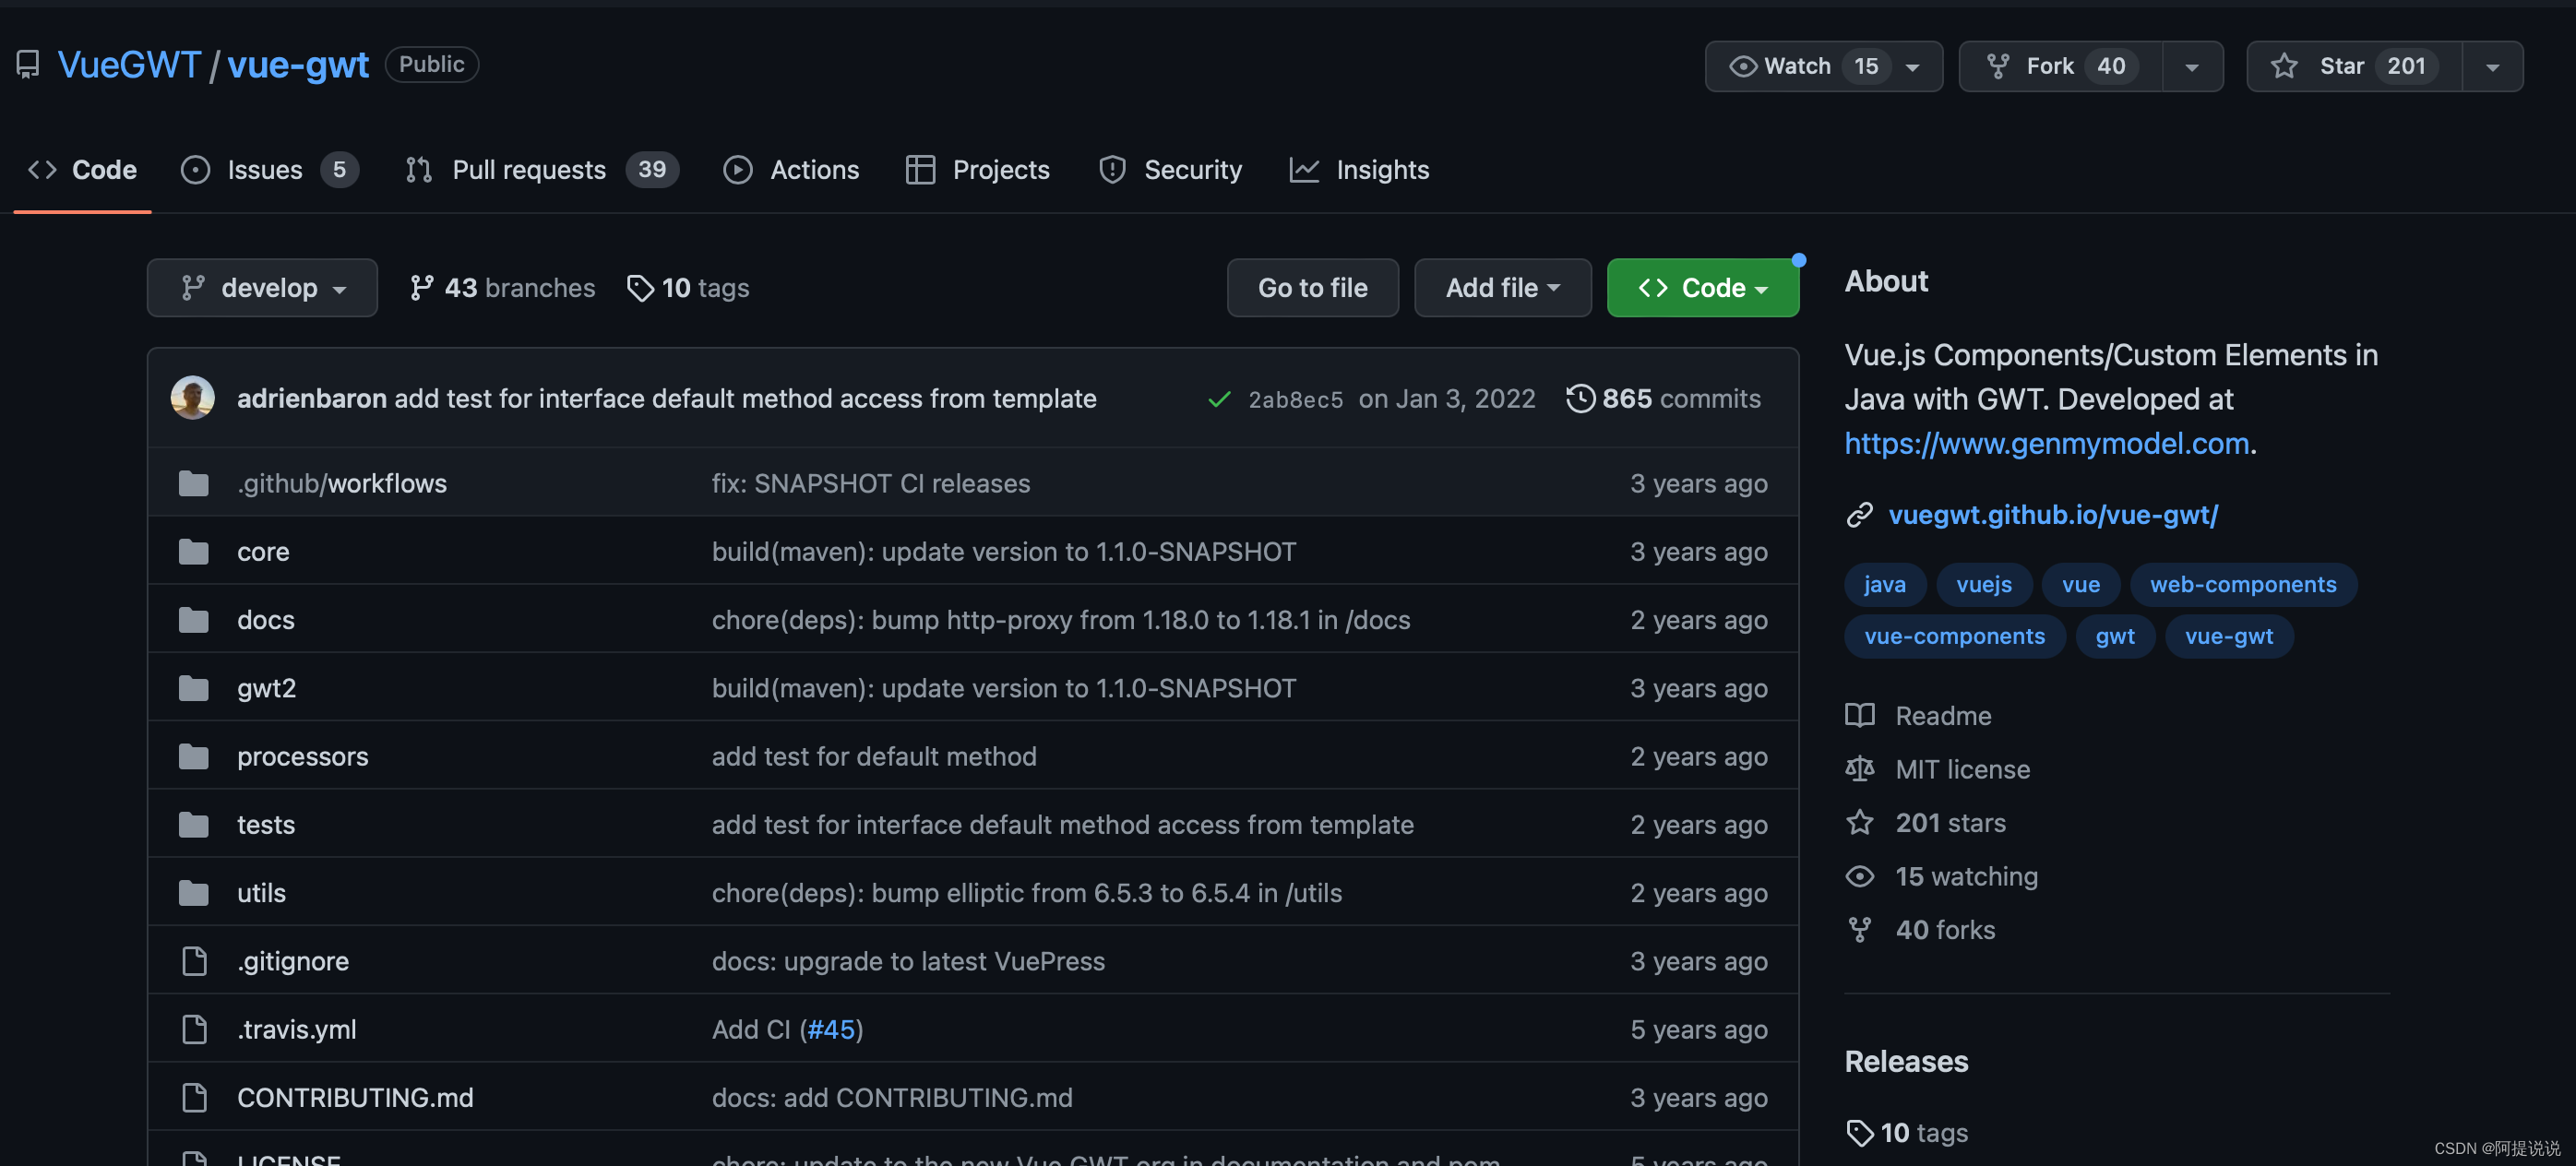
Task: Open the develop branch selector dropdown
Action: point(262,288)
